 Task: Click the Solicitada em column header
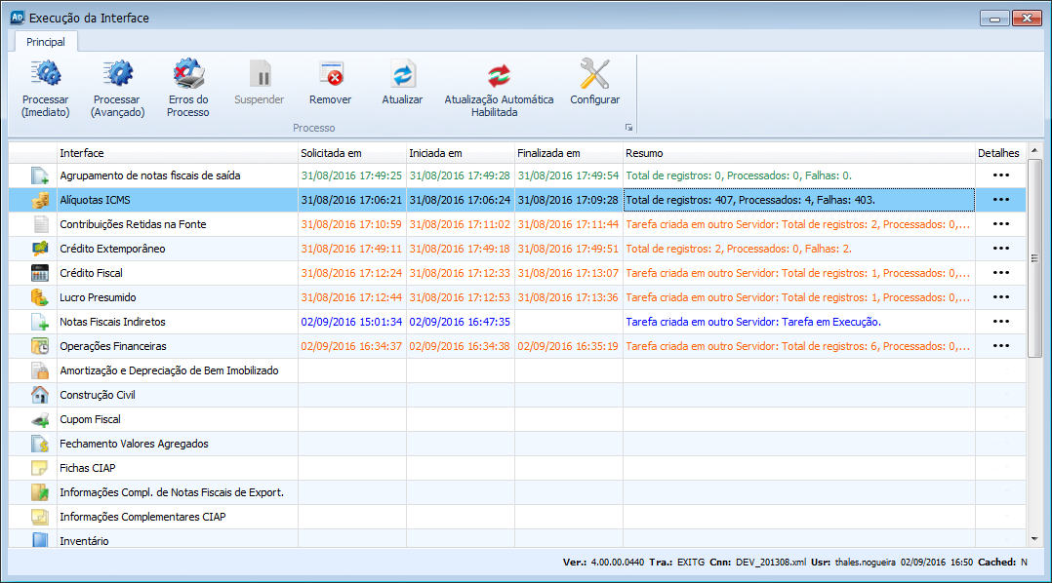[x=351, y=153]
